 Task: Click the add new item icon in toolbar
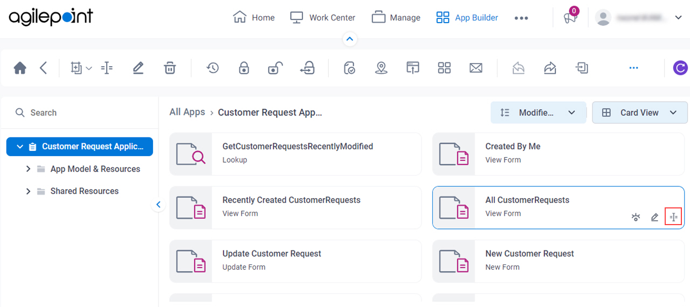76,68
